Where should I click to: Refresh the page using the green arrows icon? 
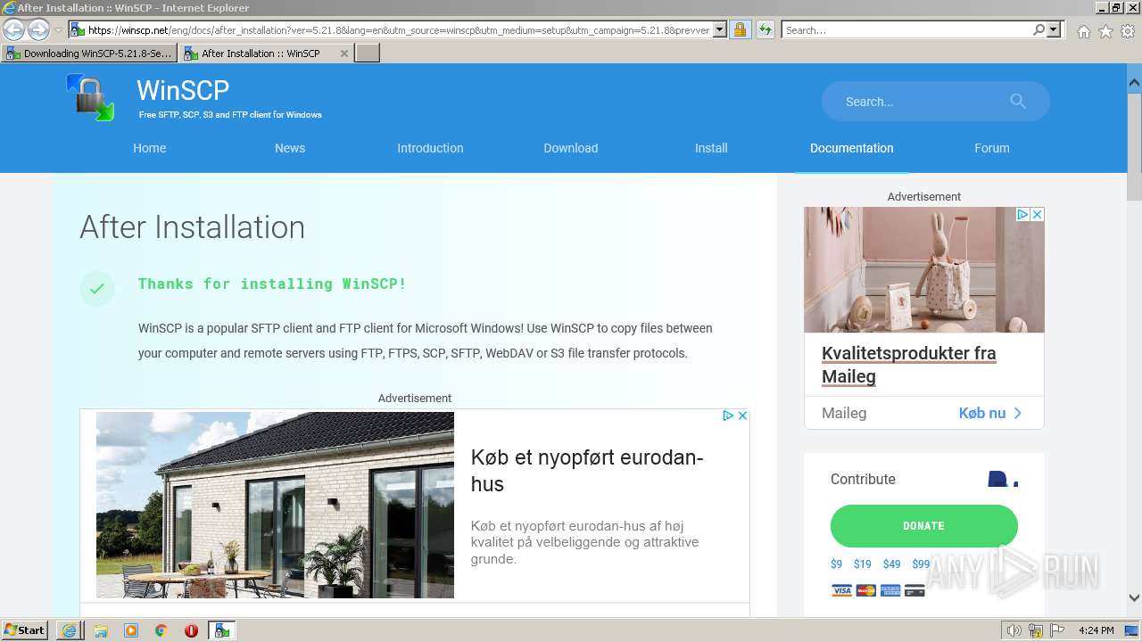tap(765, 30)
